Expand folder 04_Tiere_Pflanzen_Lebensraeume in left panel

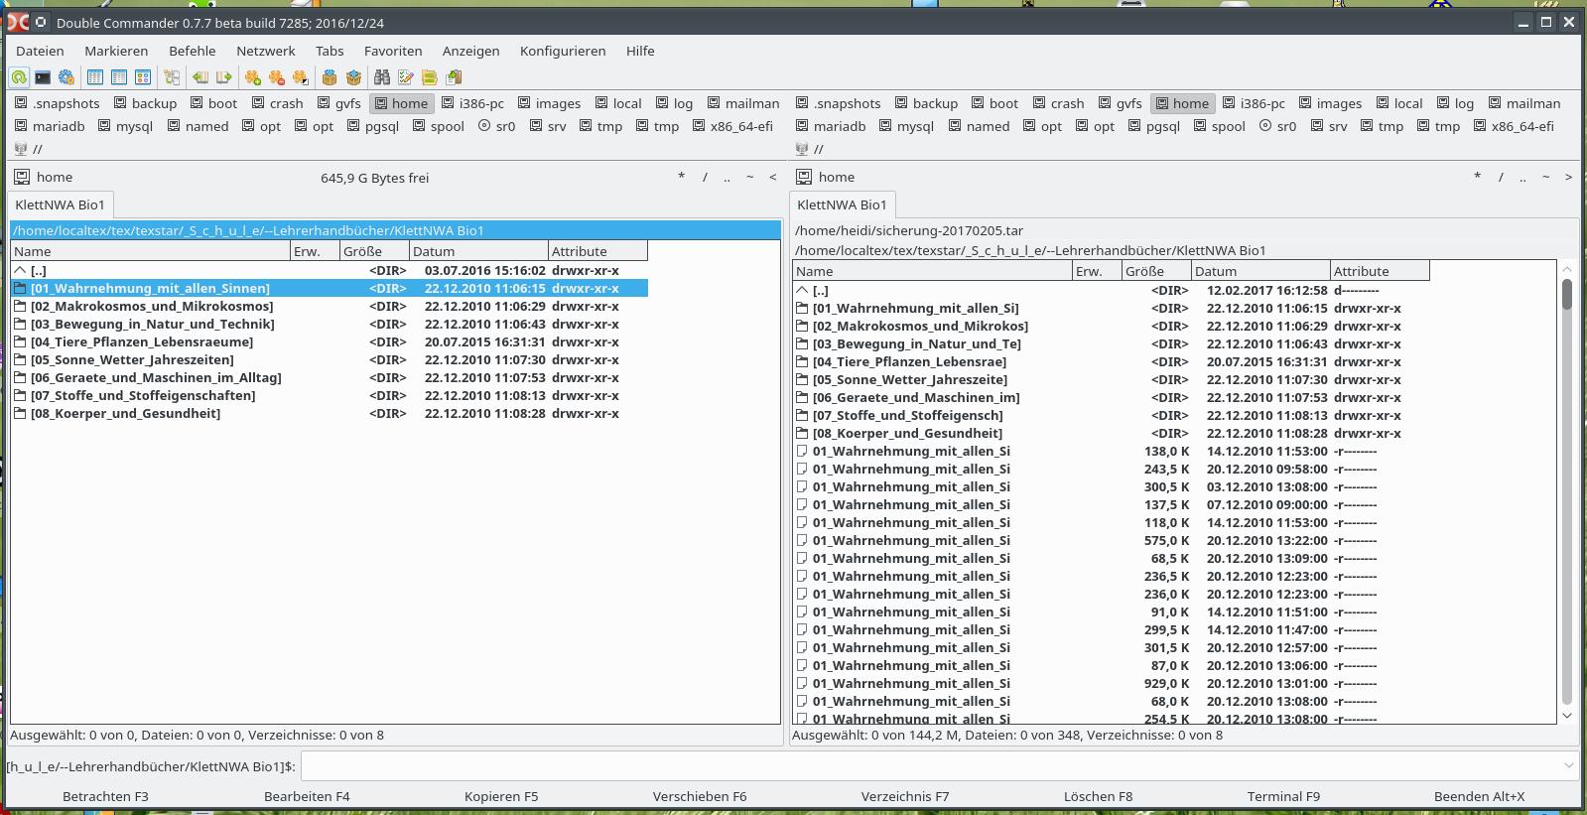[x=141, y=342]
